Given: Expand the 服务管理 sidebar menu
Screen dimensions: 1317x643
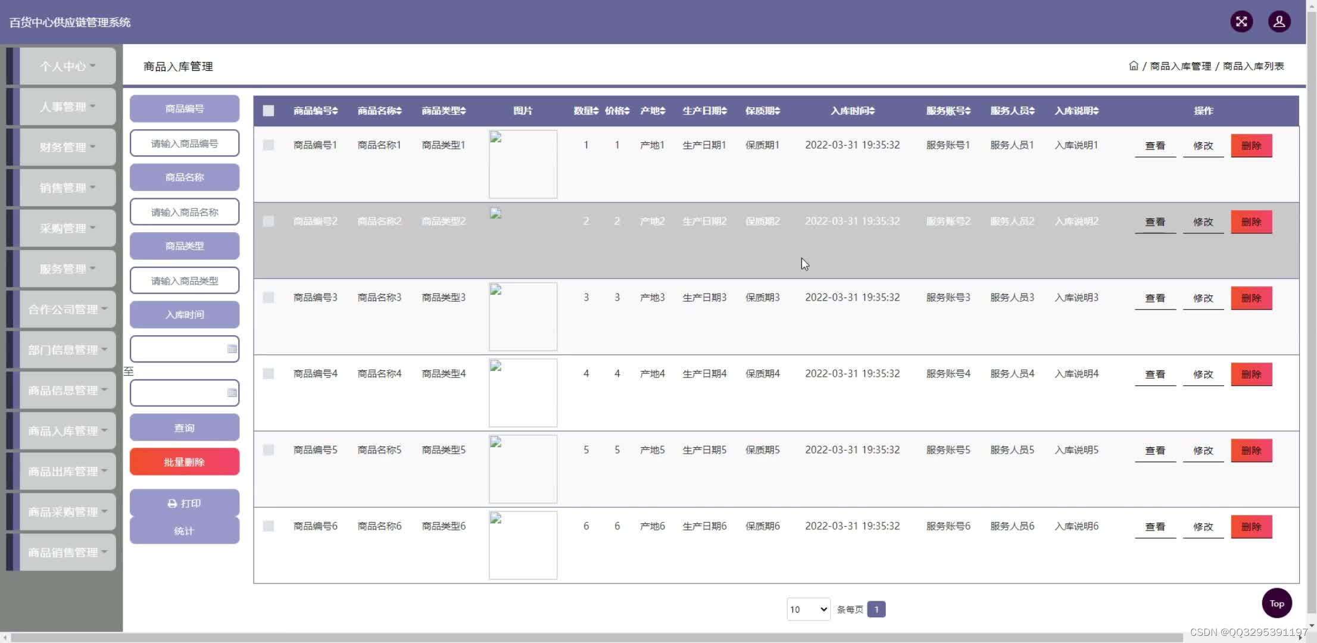Looking at the screenshot, I should tap(68, 269).
